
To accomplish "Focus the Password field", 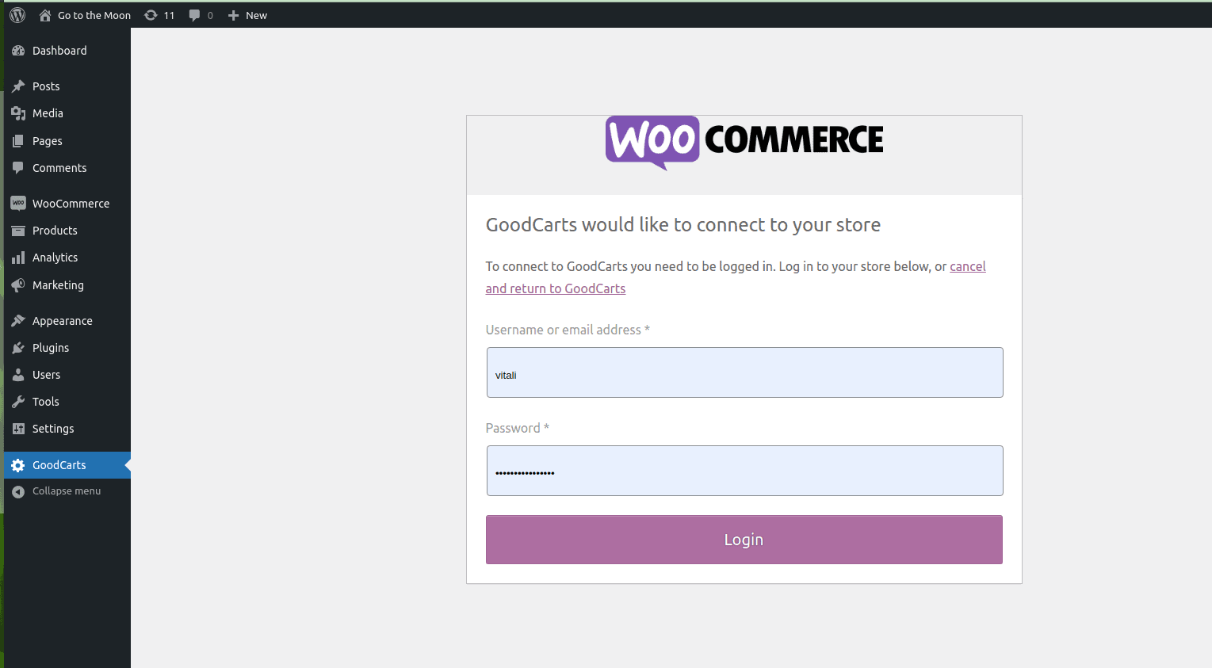I will click(745, 471).
